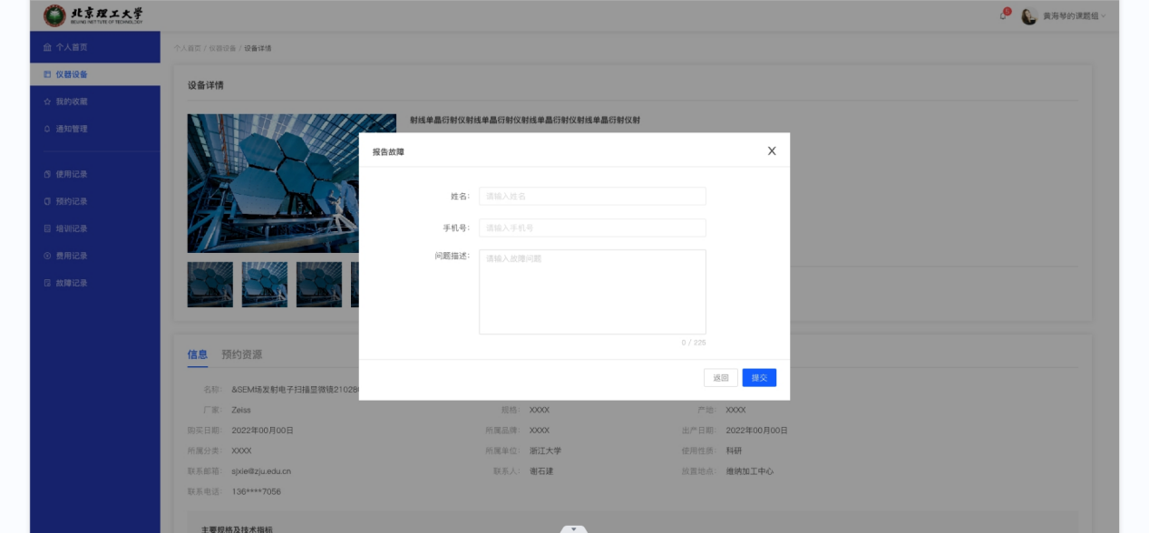Open 故障记录 fault records icon
Screen dimensions: 1149x533
[45, 282]
